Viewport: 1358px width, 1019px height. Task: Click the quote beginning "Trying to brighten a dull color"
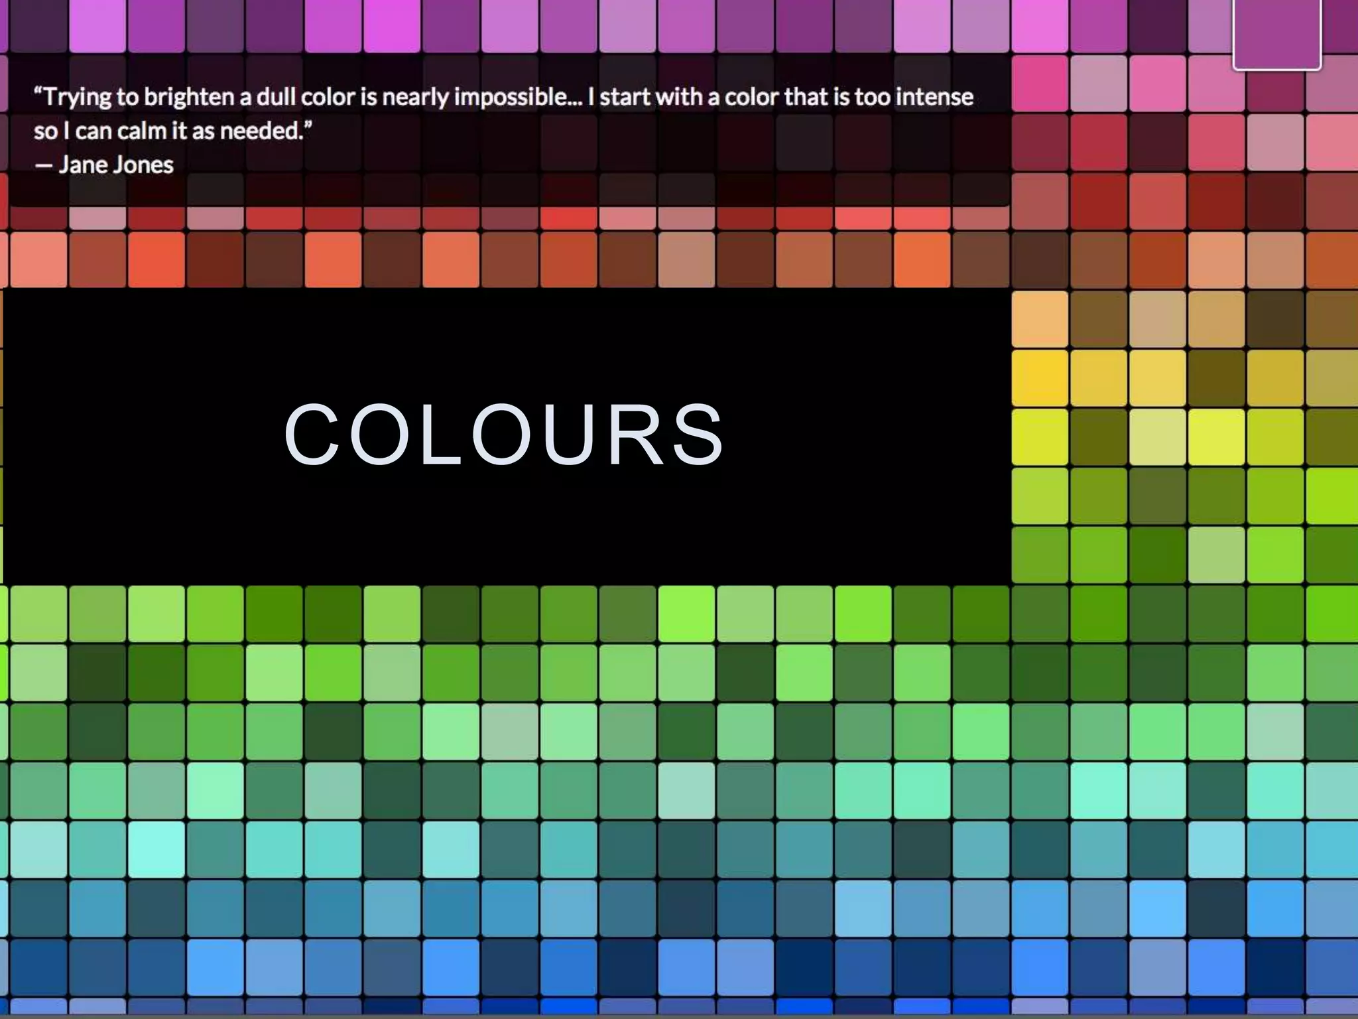click(504, 113)
